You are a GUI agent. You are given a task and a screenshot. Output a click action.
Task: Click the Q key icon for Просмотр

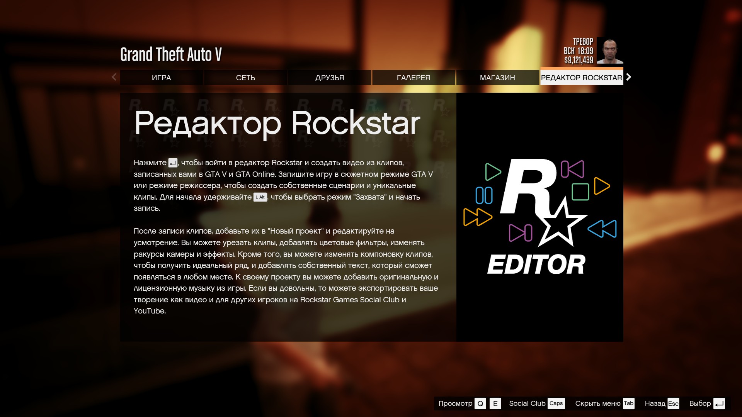480,403
